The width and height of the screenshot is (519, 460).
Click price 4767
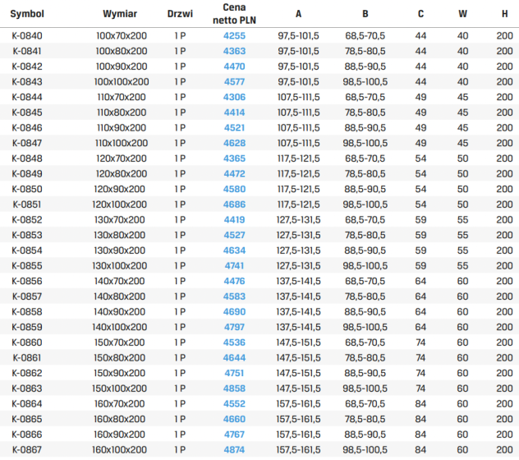point(234,435)
